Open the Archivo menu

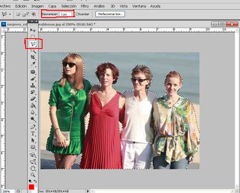pyautogui.click(x=5, y=6)
